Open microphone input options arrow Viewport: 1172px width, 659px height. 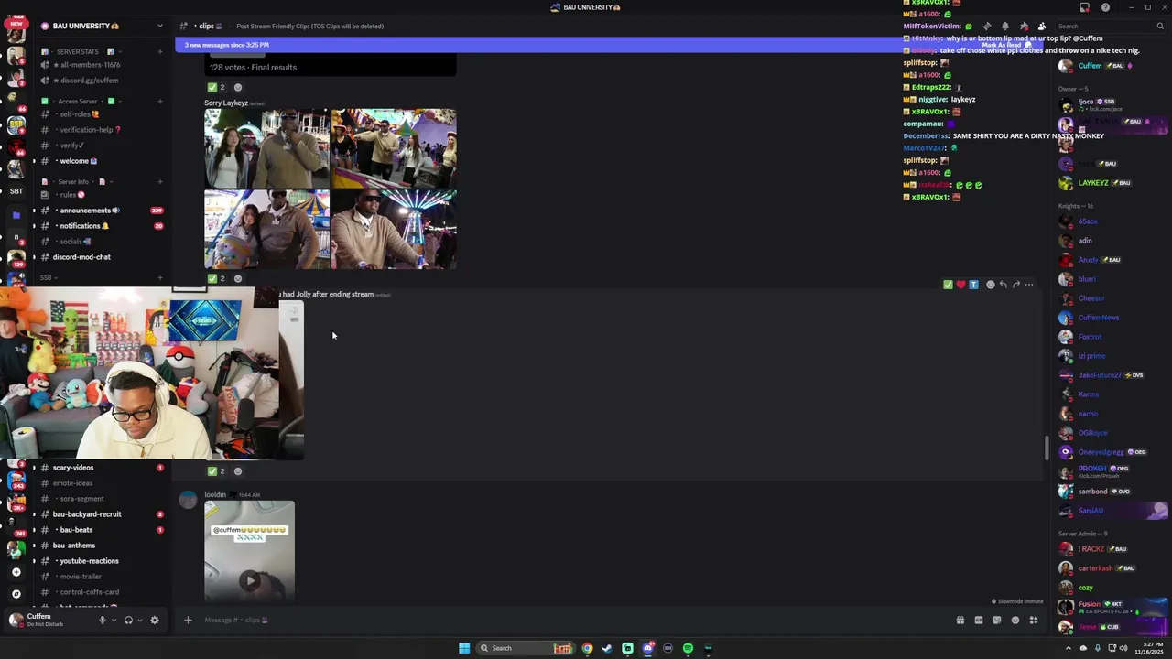[114, 620]
